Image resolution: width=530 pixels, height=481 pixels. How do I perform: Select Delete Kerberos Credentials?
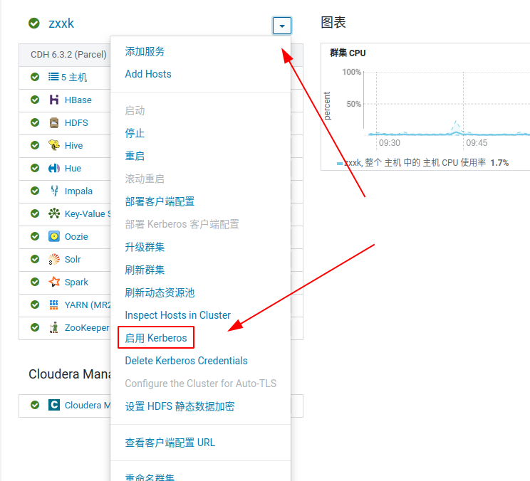[x=186, y=361]
